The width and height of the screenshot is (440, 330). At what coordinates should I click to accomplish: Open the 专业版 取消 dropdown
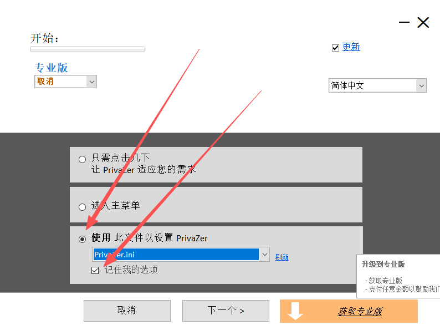(65, 82)
